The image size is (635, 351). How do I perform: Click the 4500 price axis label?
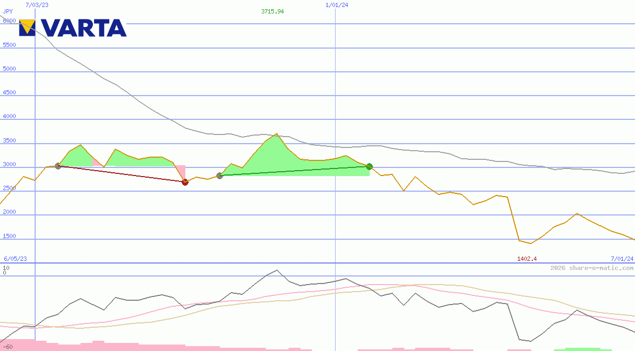[9, 92]
